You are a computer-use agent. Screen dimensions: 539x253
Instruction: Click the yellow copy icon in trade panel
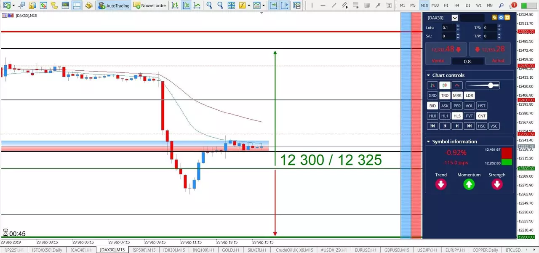pyautogui.click(x=495, y=18)
